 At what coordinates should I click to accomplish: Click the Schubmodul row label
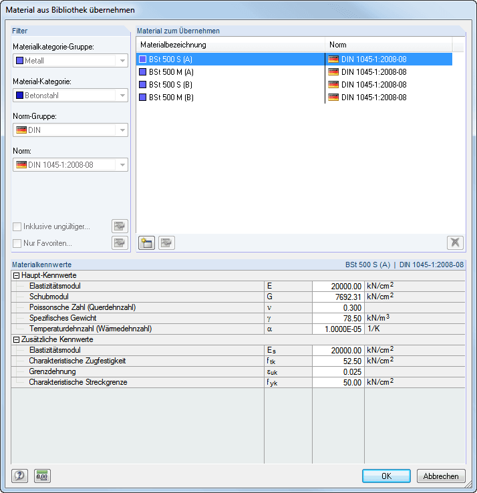click(49, 297)
